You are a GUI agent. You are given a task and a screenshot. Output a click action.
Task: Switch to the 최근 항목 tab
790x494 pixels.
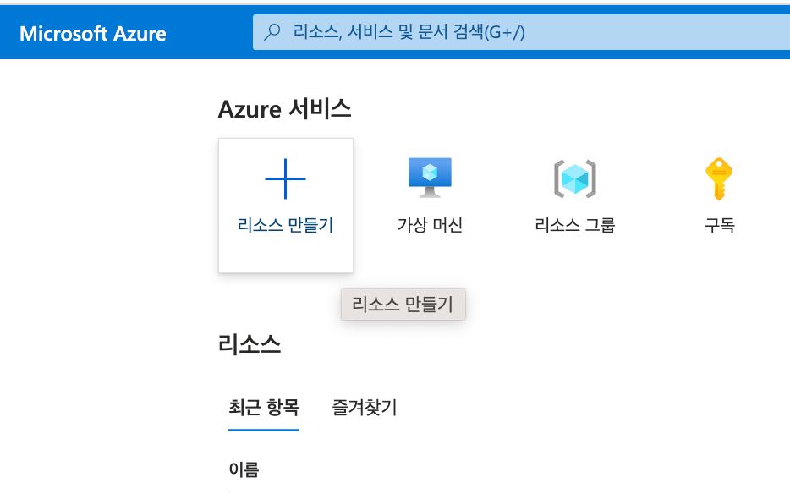264,408
